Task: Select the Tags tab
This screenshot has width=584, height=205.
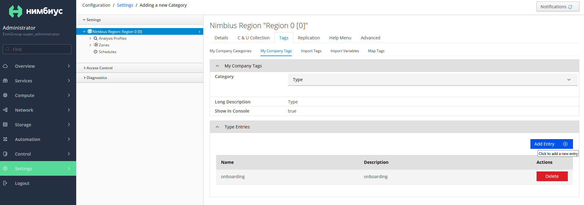Action: [284, 38]
